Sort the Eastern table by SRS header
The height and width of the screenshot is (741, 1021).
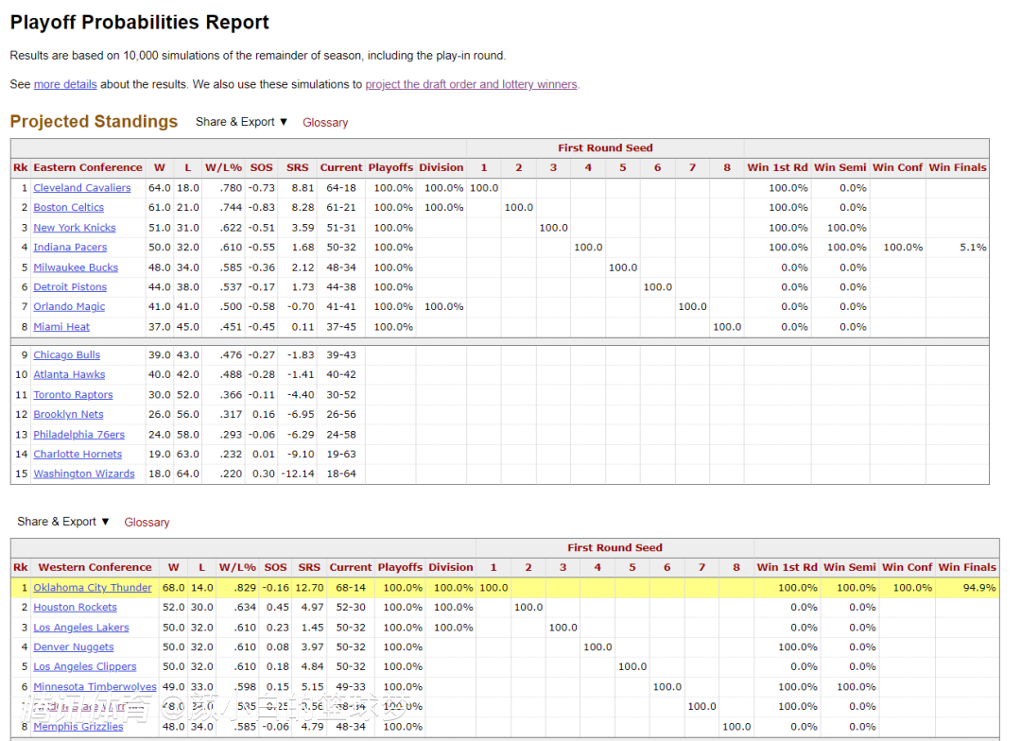pyautogui.click(x=298, y=167)
